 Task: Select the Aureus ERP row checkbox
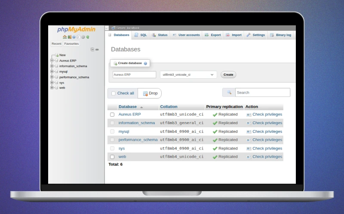tap(112, 114)
